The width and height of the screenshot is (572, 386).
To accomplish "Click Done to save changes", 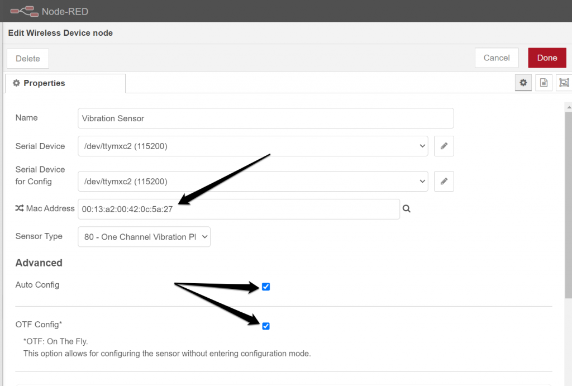I will pyautogui.click(x=547, y=58).
